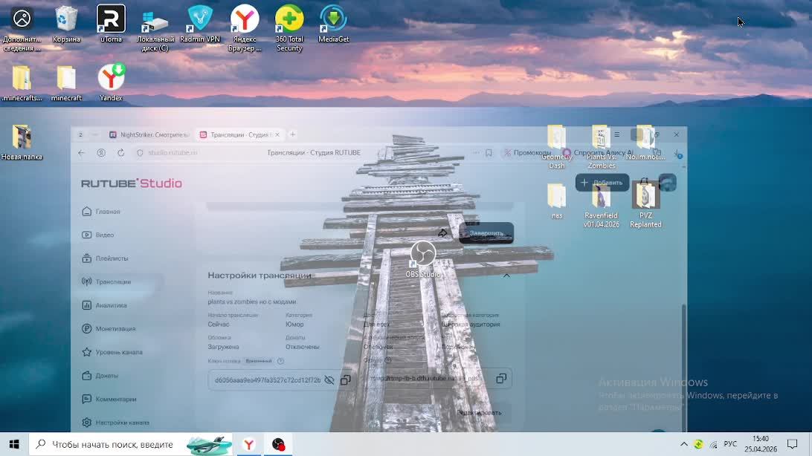Launch the Yandex installer icon
Image resolution: width=812 pixels, height=456 pixels.
point(111,82)
